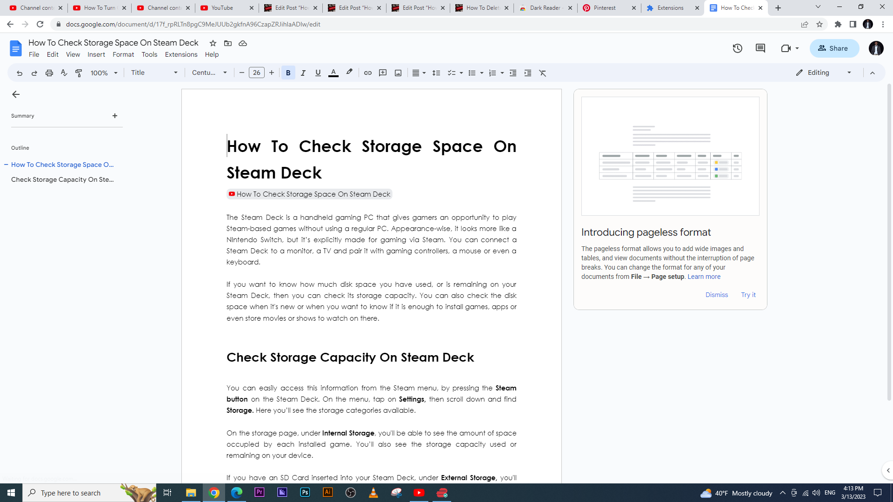Click Try it for pageless format
893x502 pixels.
point(748,295)
